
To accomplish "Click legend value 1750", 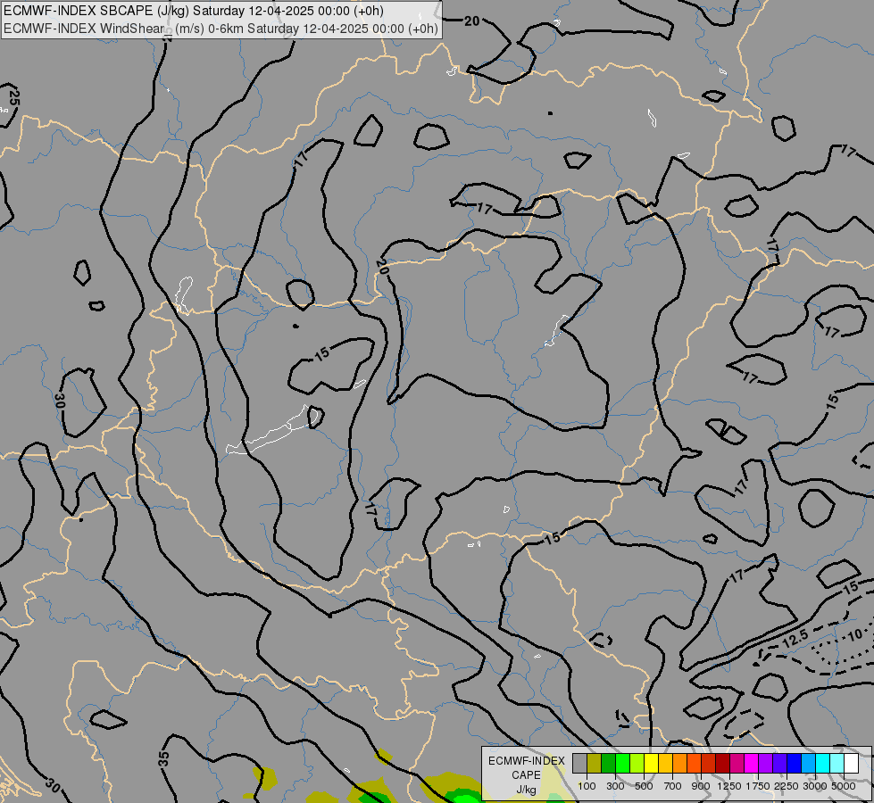I will tap(758, 786).
